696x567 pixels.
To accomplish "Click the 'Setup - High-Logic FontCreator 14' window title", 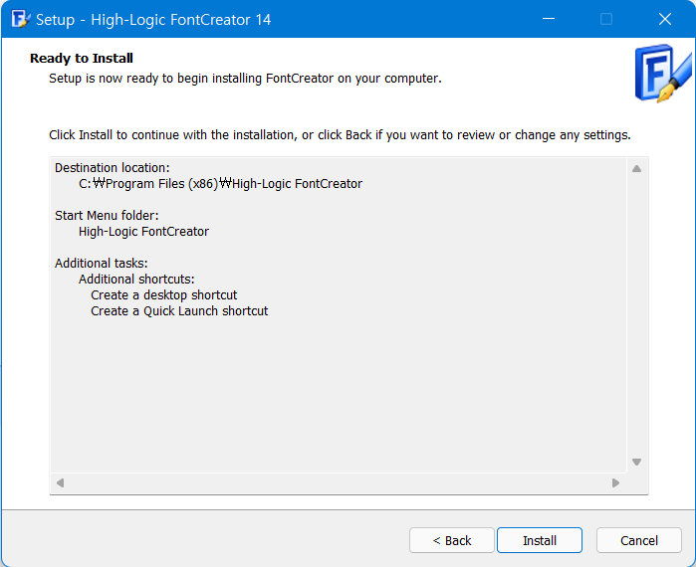I will coord(153,20).
